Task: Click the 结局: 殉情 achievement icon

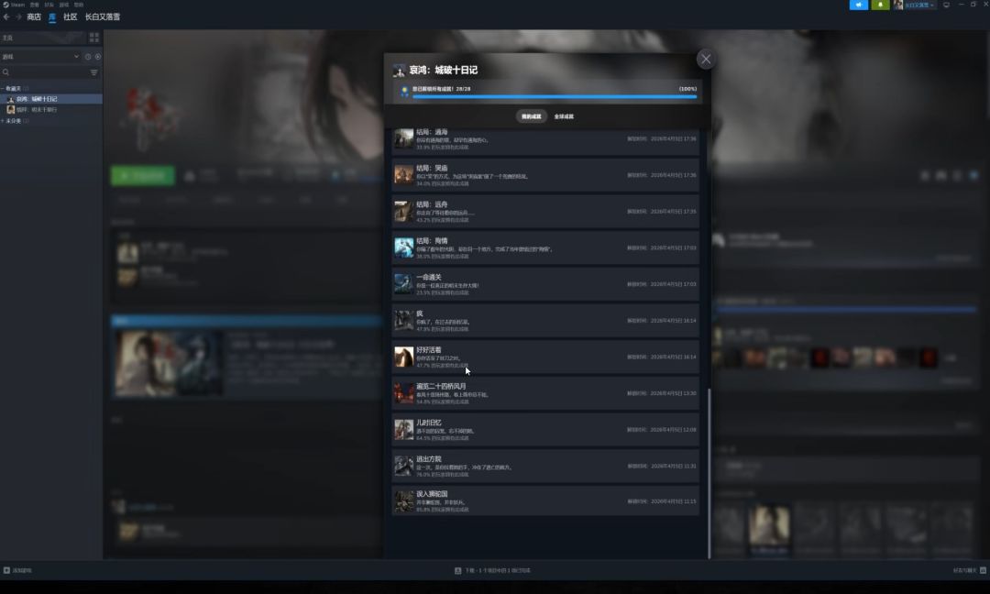Action: pyautogui.click(x=404, y=247)
